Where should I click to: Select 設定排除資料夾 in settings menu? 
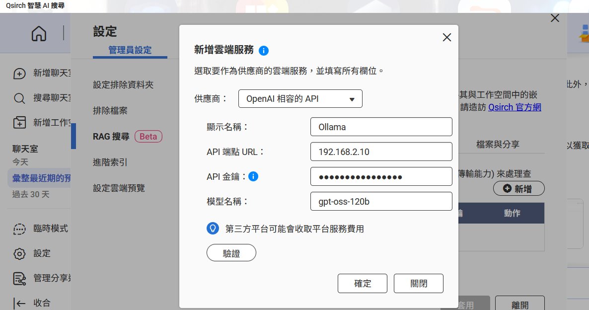[123, 85]
